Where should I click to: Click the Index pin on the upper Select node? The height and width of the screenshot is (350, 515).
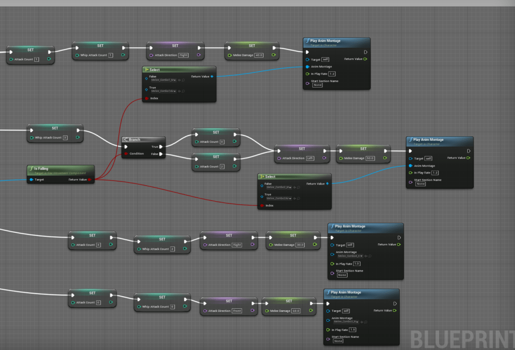click(x=147, y=99)
